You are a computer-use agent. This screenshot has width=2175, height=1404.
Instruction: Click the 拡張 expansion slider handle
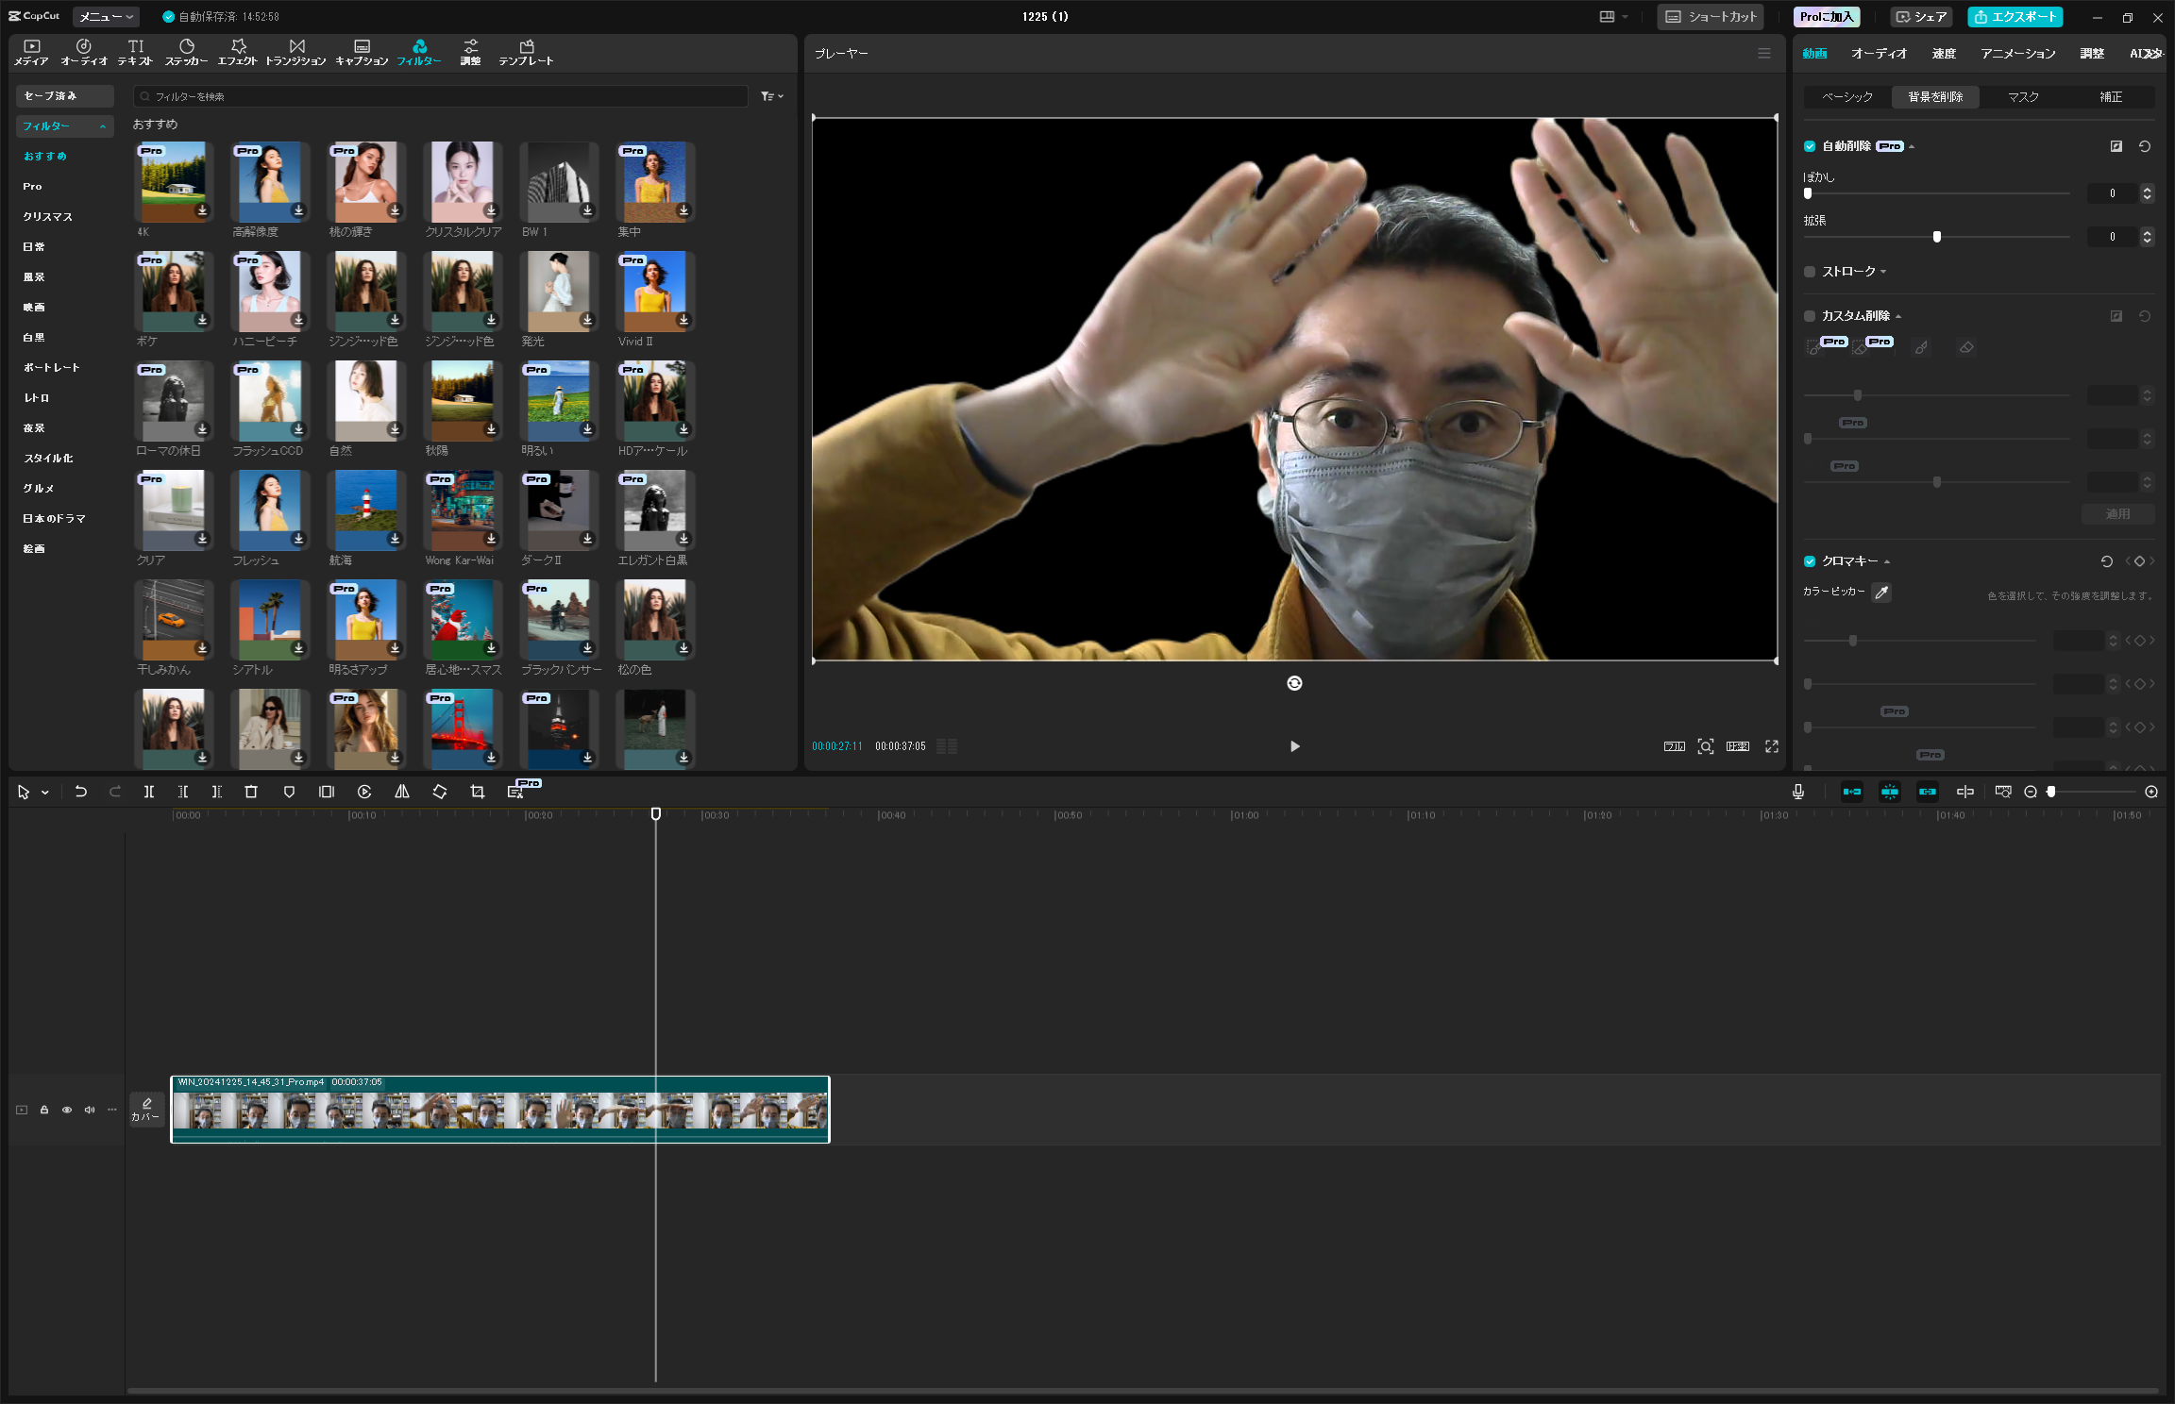click(1937, 237)
